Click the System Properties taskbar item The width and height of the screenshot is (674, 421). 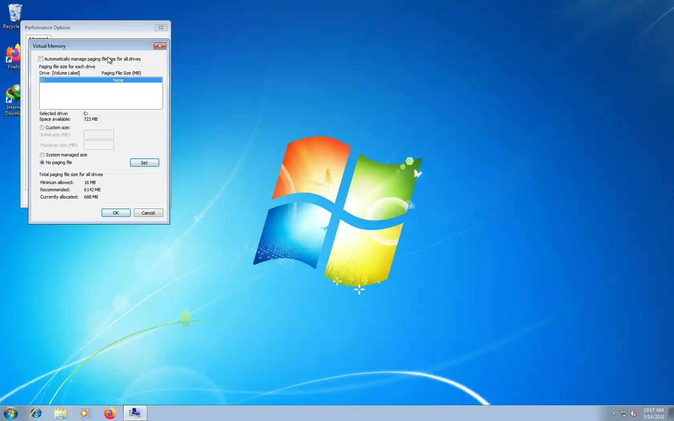point(135,413)
